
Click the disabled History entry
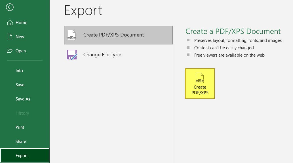[22, 113]
